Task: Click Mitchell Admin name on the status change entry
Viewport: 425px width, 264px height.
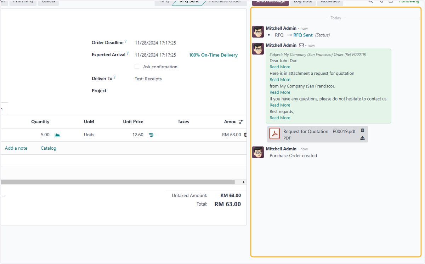Action: 281,28
